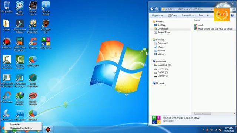The image size is (237, 133).
Task: Select the Loader file
Action: pyautogui.click(x=199, y=25)
